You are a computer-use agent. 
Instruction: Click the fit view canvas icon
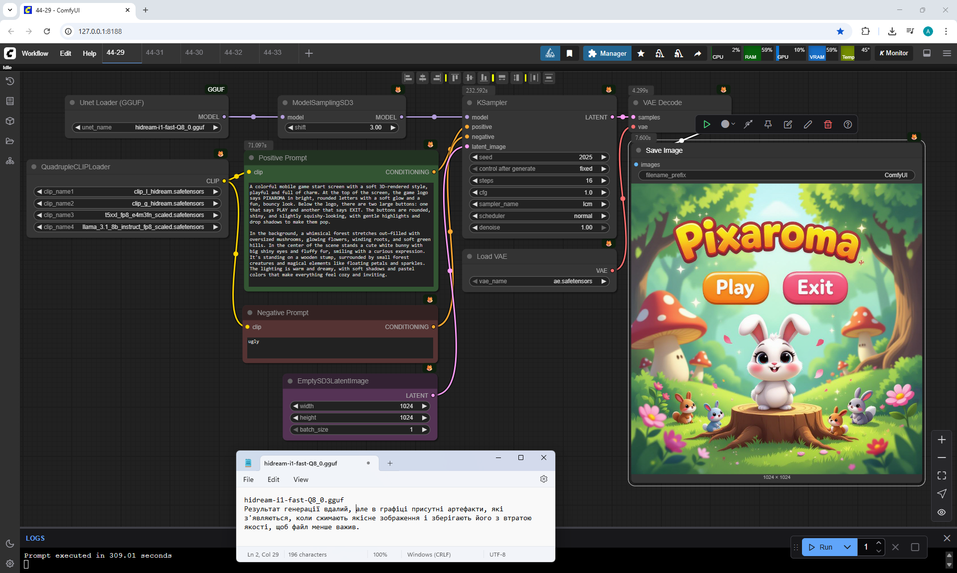(x=942, y=475)
